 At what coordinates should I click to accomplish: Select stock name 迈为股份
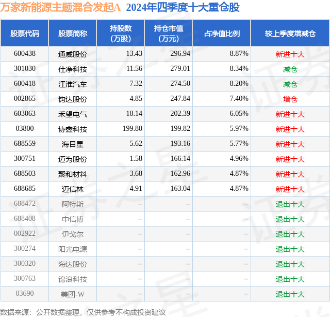73,159
